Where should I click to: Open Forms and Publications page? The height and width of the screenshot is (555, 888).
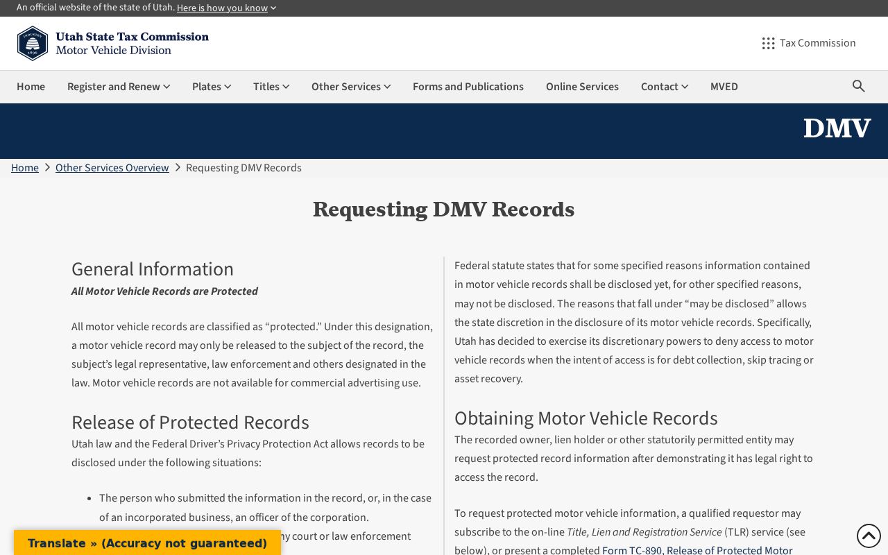[x=468, y=87]
